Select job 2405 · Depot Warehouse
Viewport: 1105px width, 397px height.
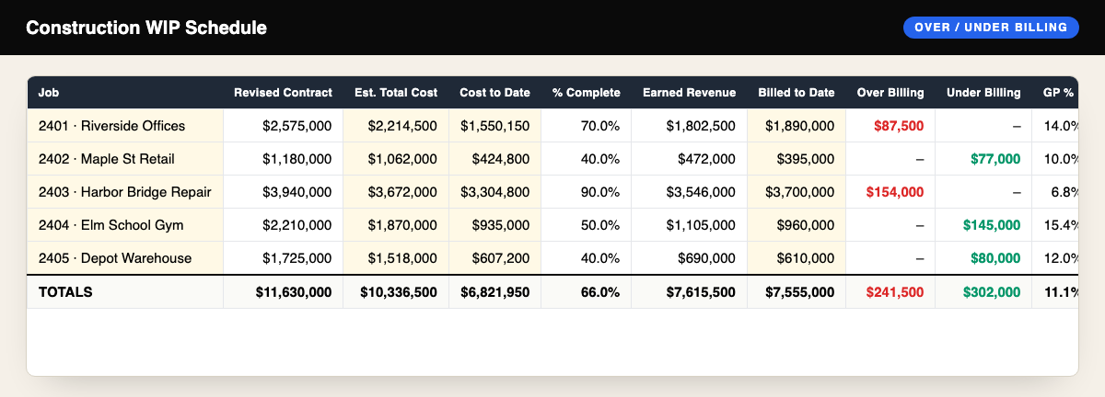coord(125,258)
